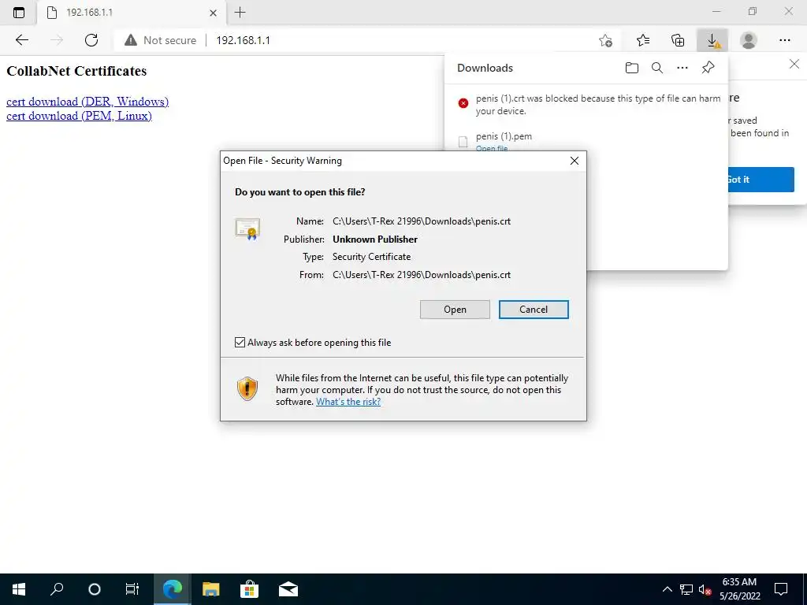Uncheck Always ask before opening this file
Viewport: 807px width, 605px height.
[240, 342]
